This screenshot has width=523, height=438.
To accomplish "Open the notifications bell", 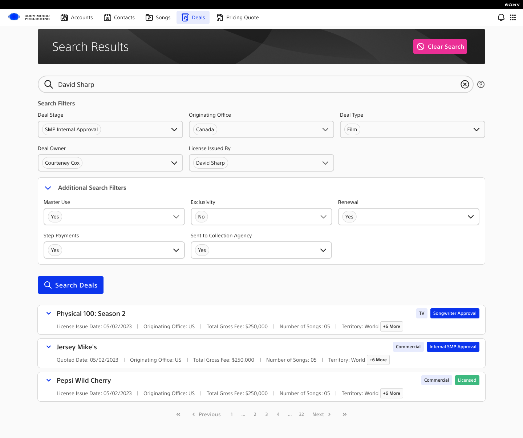I will [x=501, y=17].
